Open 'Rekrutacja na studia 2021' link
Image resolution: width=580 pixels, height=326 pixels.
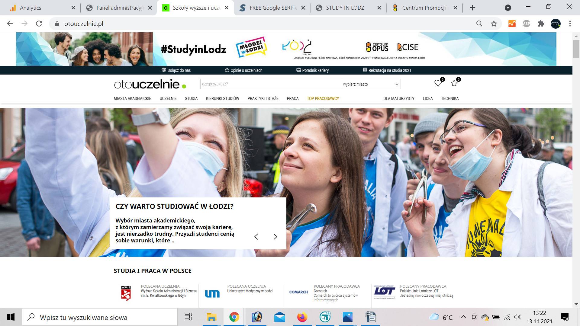click(387, 70)
